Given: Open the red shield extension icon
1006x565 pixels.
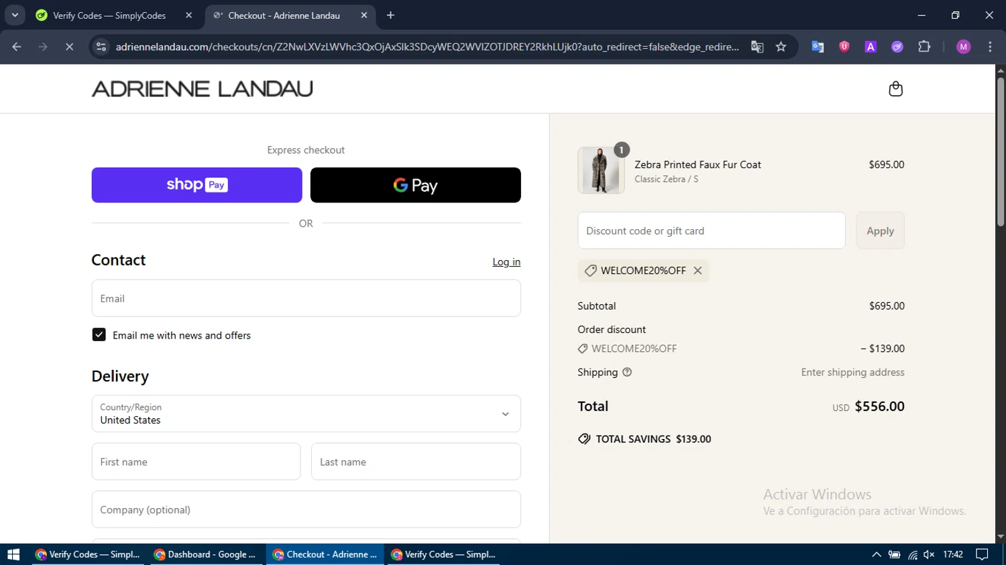Looking at the screenshot, I should (x=844, y=47).
